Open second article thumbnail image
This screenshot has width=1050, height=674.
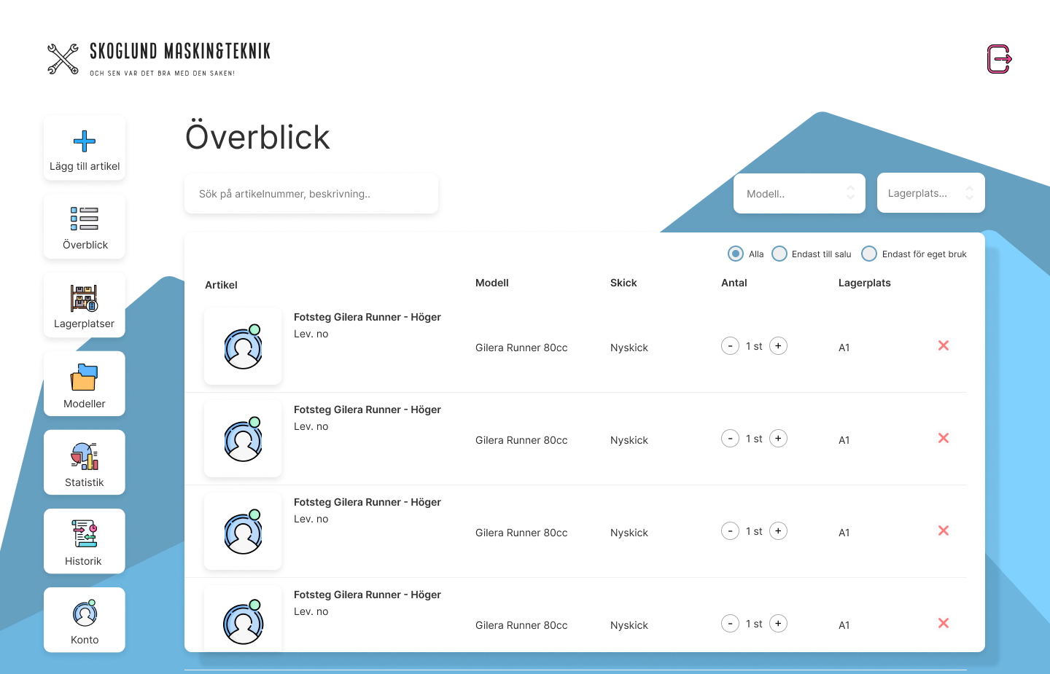click(243, 439)
